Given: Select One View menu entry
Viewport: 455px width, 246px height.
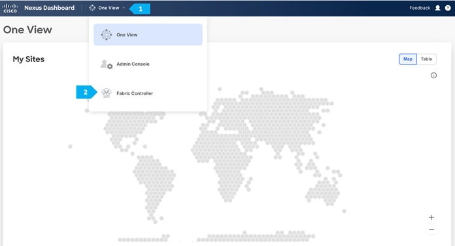Looking at the screenshot, I should coord(148,35).
